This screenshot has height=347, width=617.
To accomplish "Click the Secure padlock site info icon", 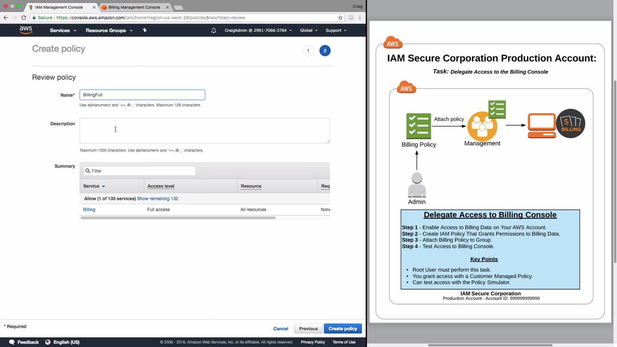I will 34,17.
